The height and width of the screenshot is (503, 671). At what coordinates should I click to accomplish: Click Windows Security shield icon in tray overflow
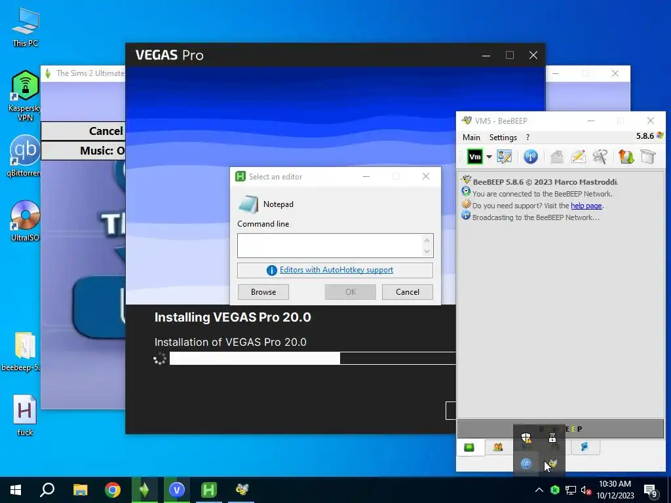point(526,438)
